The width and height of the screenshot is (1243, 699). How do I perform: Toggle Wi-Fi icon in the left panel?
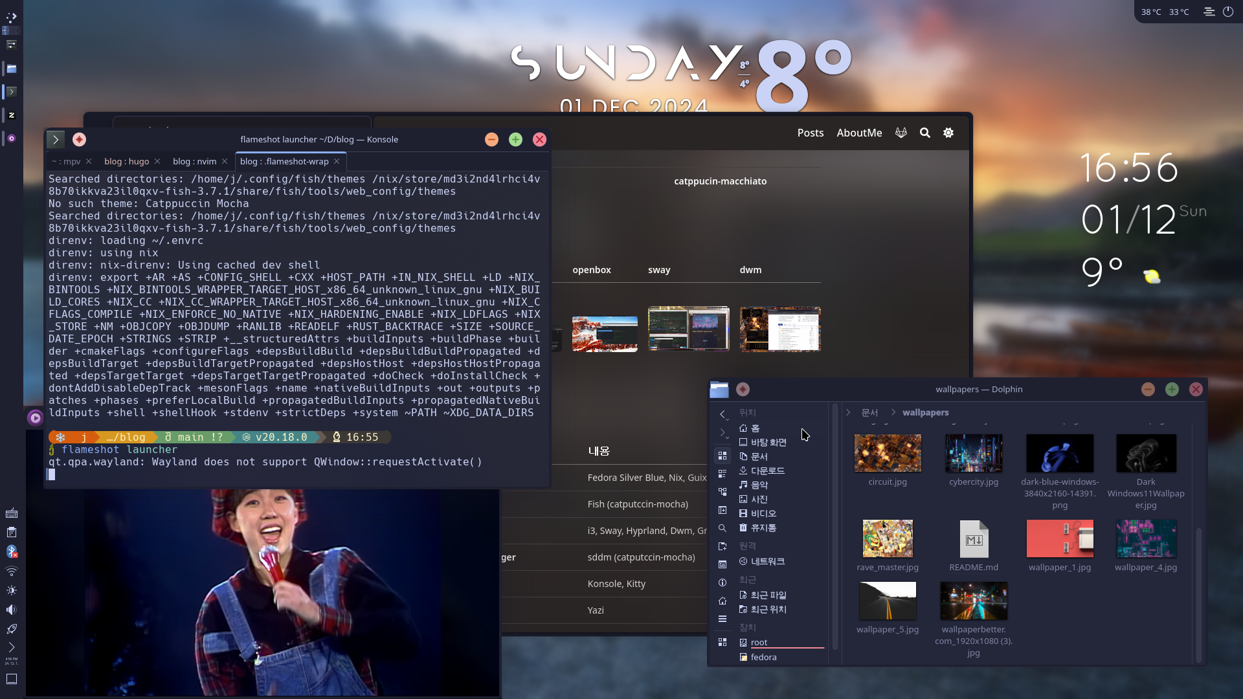click(x=12, y=571)
